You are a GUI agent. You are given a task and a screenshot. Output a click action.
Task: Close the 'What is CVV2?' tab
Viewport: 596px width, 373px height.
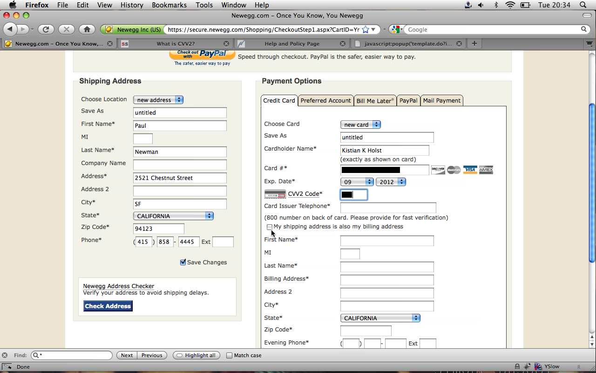pos(226,44)
